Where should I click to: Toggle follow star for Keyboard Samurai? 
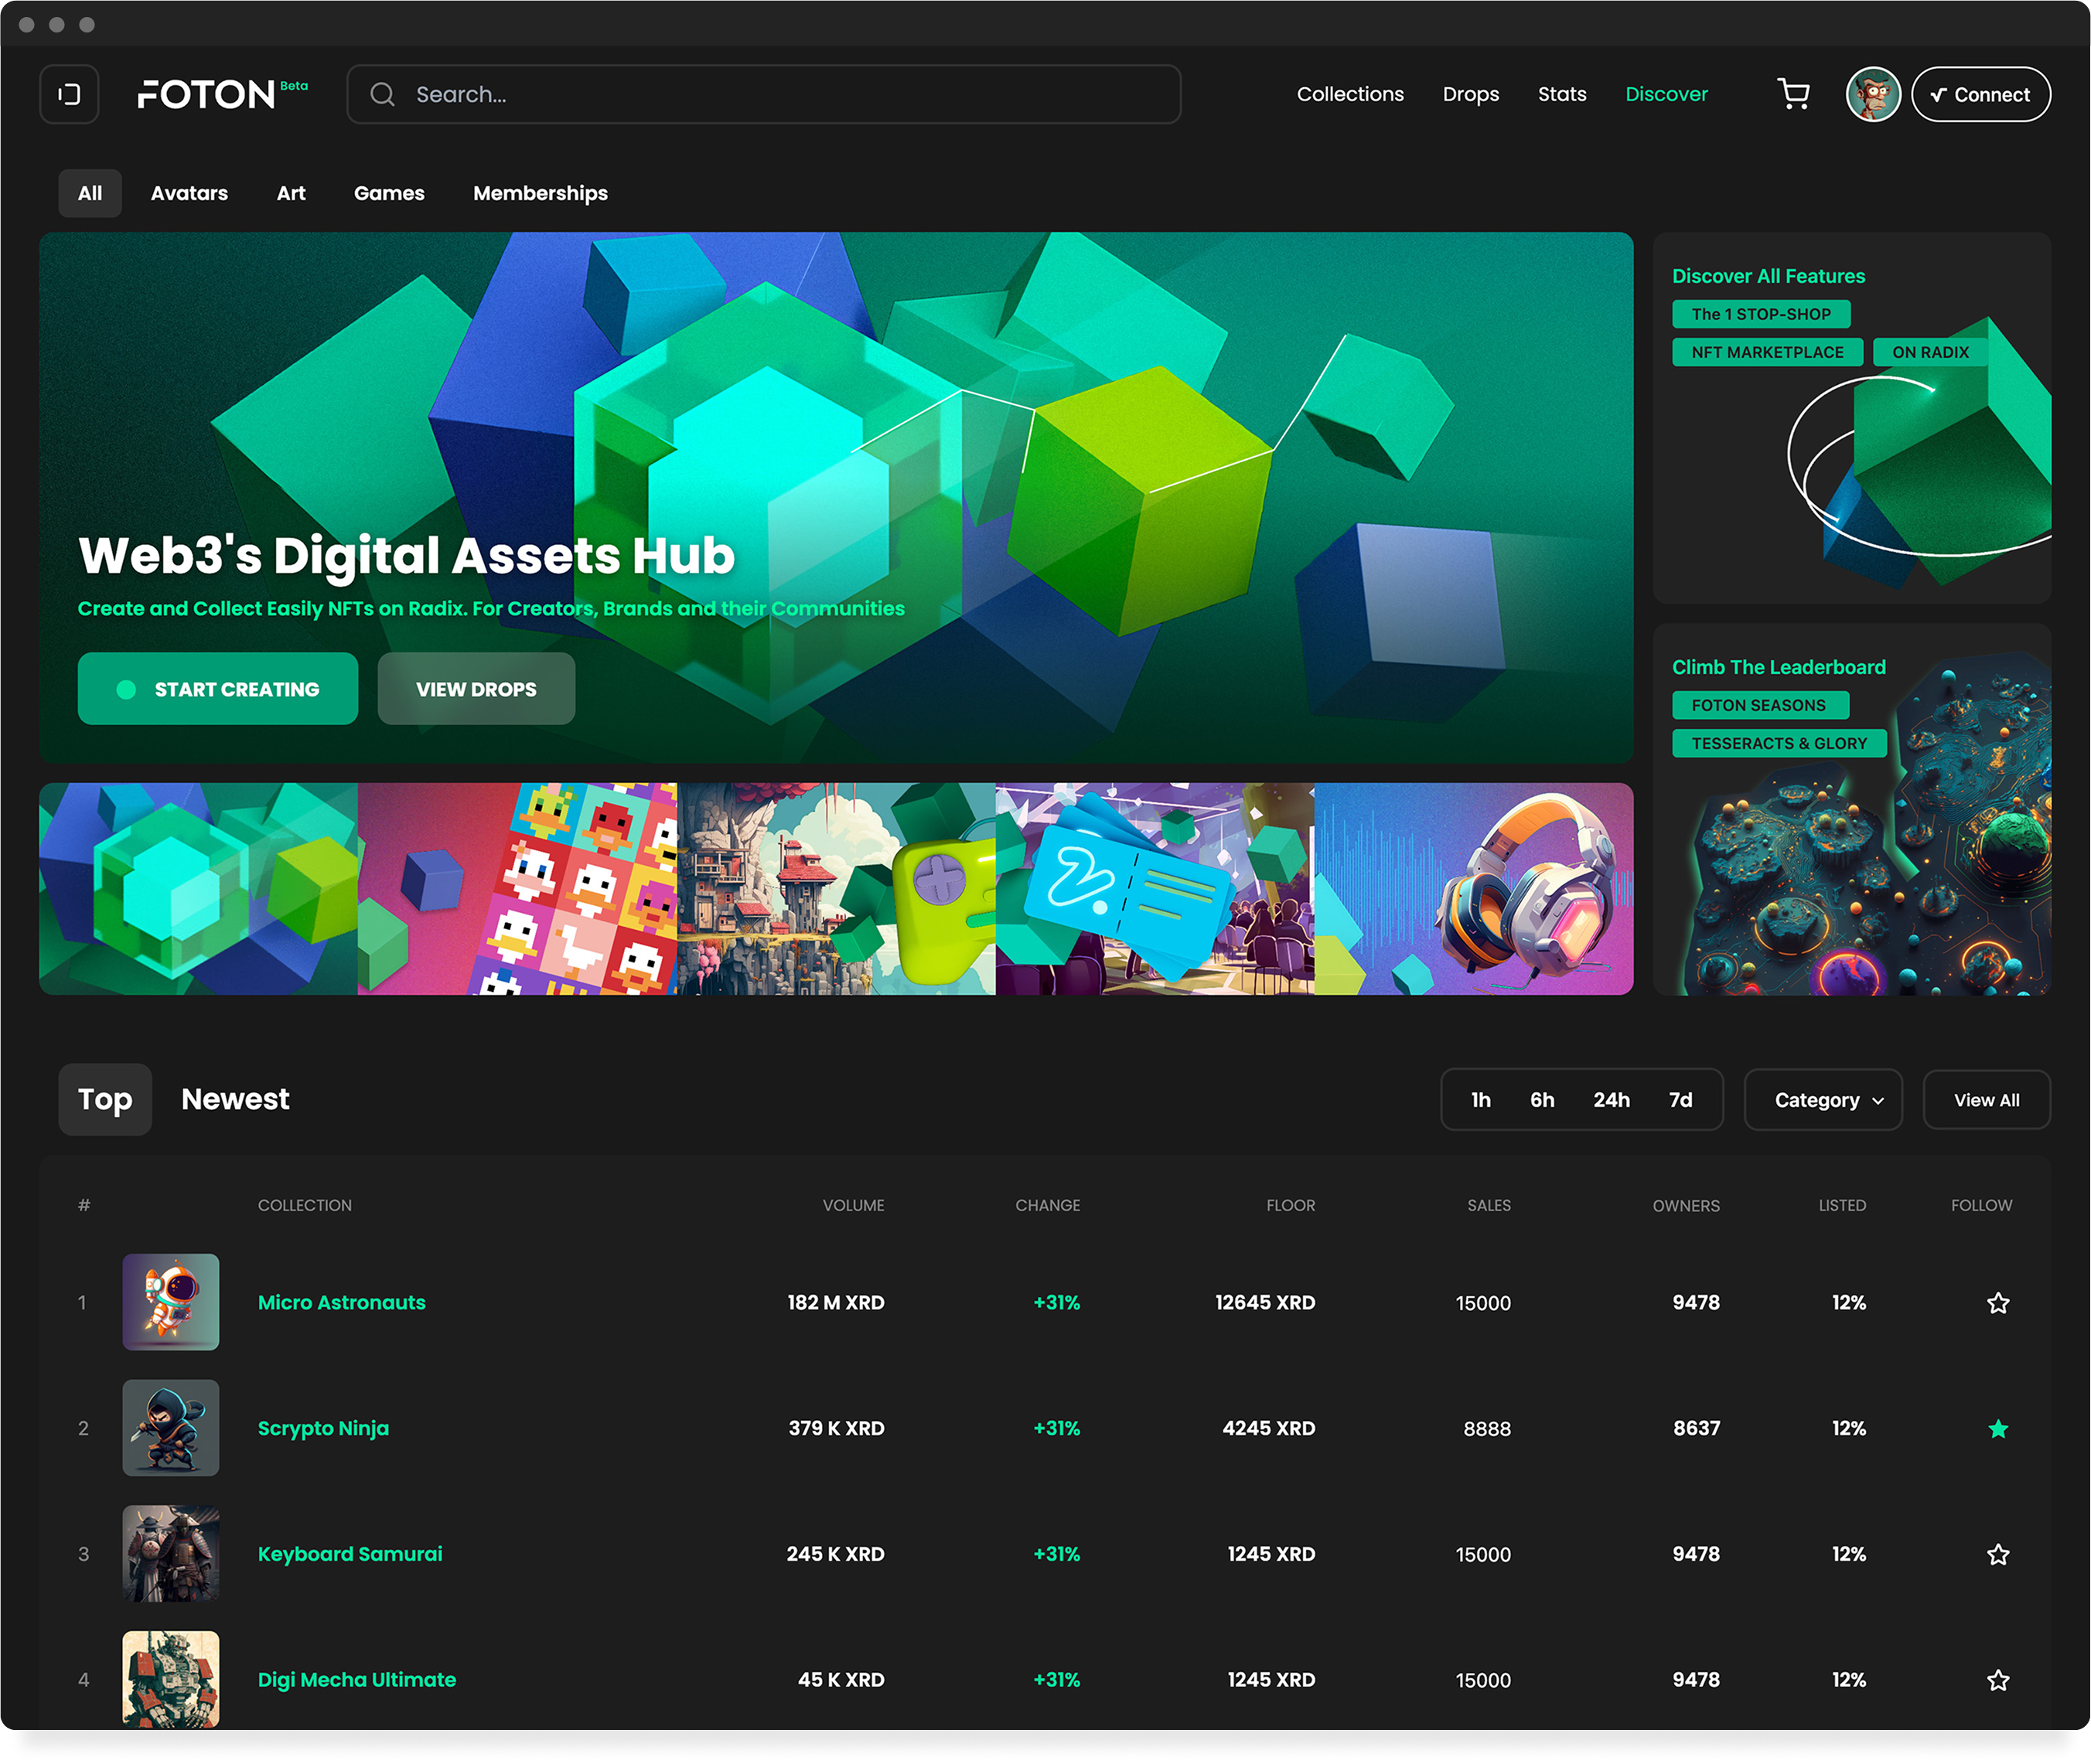click(1997, 1555)
